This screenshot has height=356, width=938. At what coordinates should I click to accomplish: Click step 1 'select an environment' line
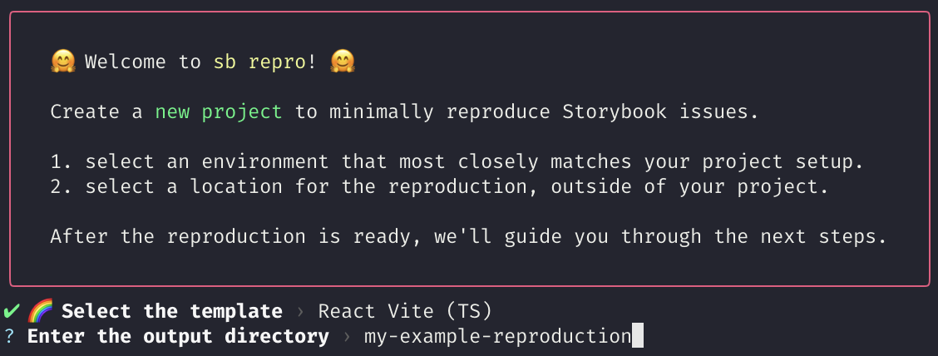click(457, 161)
